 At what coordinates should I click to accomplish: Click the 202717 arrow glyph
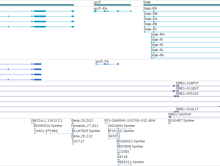click(x=73, y=144)
